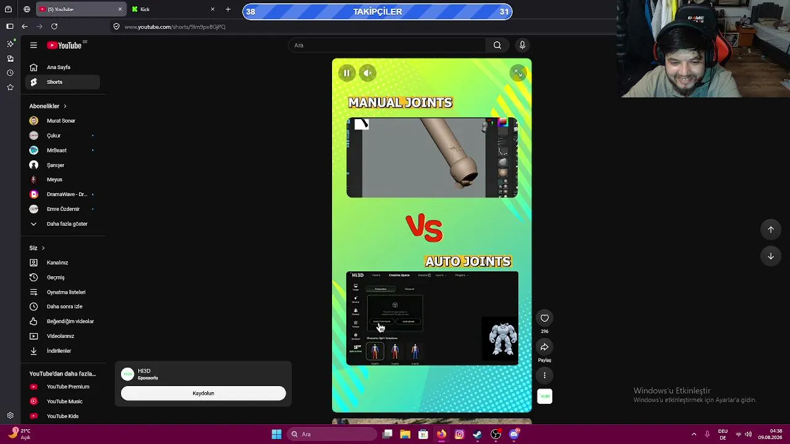Click the Windows taskbar search box

coord(332,434)
